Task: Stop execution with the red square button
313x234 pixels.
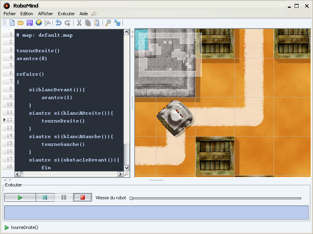Action: tap(83, 197)
